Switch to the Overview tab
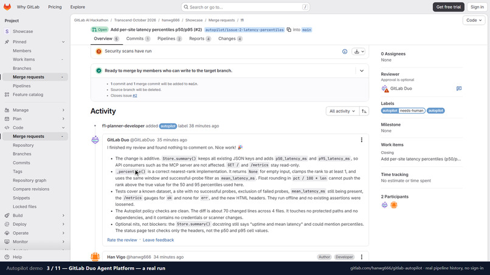 [106, 39]
